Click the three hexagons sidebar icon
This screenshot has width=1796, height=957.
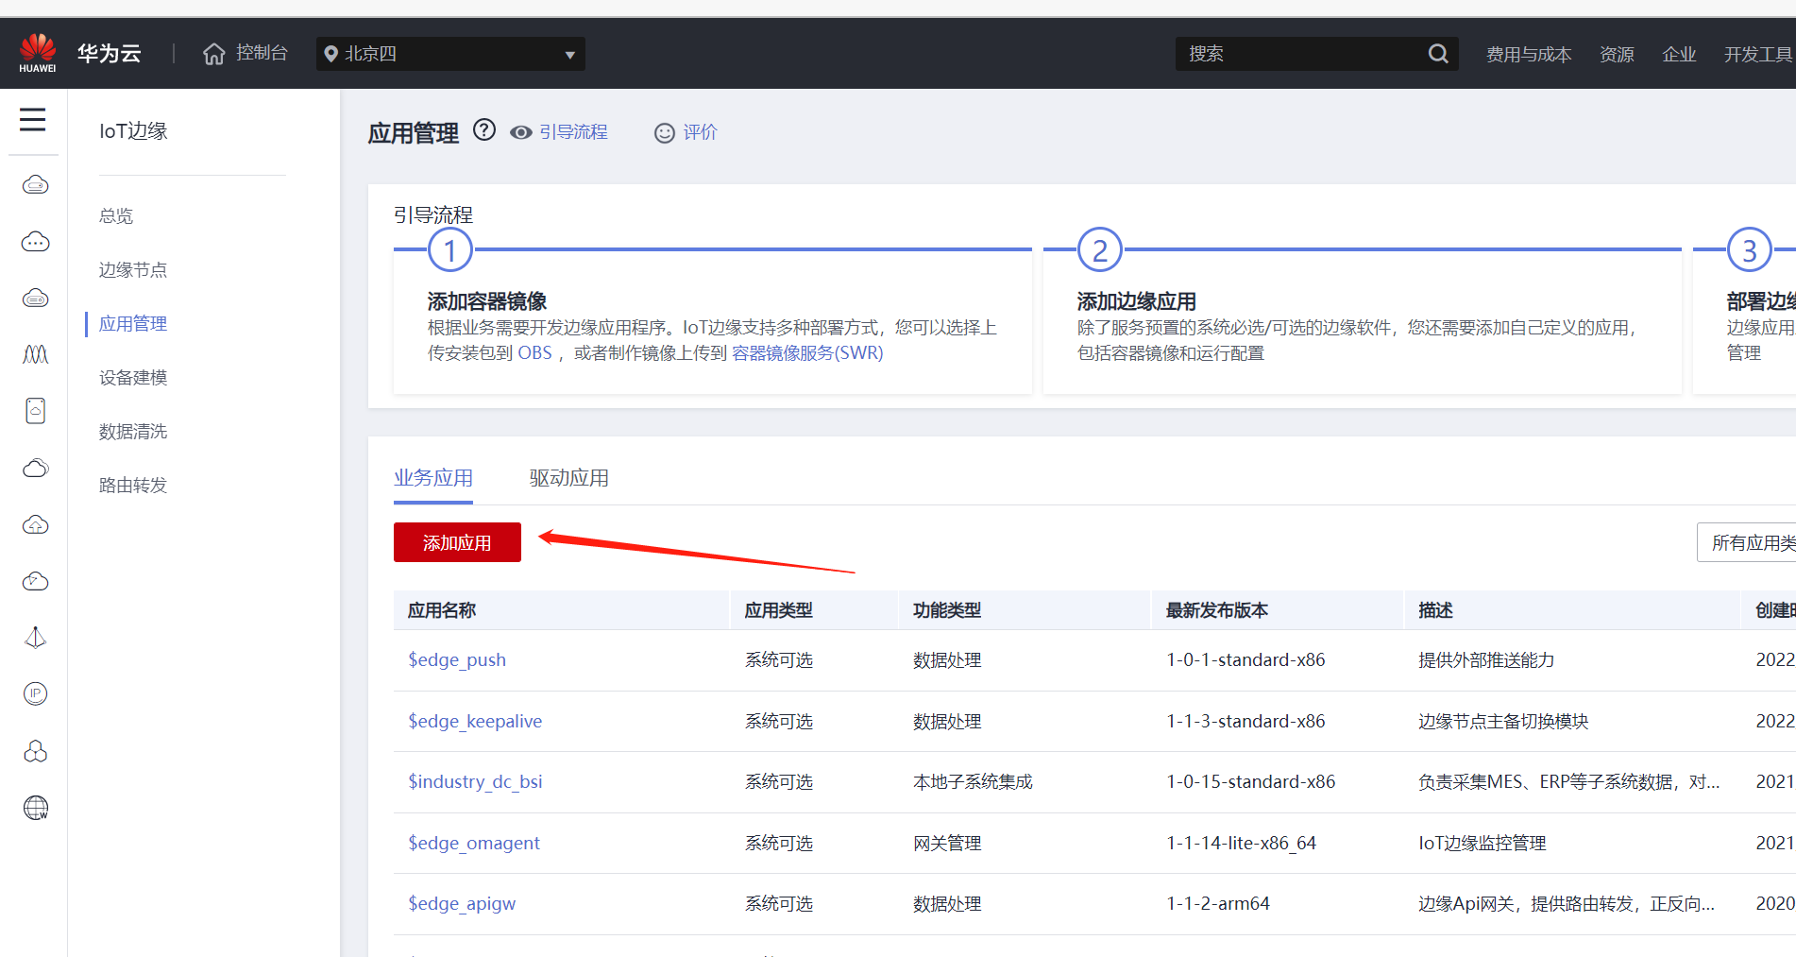[x=35, y=751]
